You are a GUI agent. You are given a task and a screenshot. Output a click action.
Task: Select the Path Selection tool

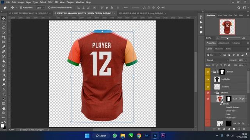(x=4, y=99)
